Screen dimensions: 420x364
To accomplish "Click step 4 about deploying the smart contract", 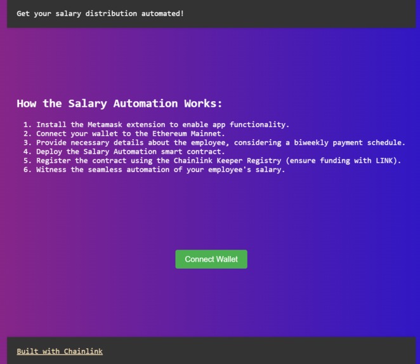I will (x=131, y=152).
